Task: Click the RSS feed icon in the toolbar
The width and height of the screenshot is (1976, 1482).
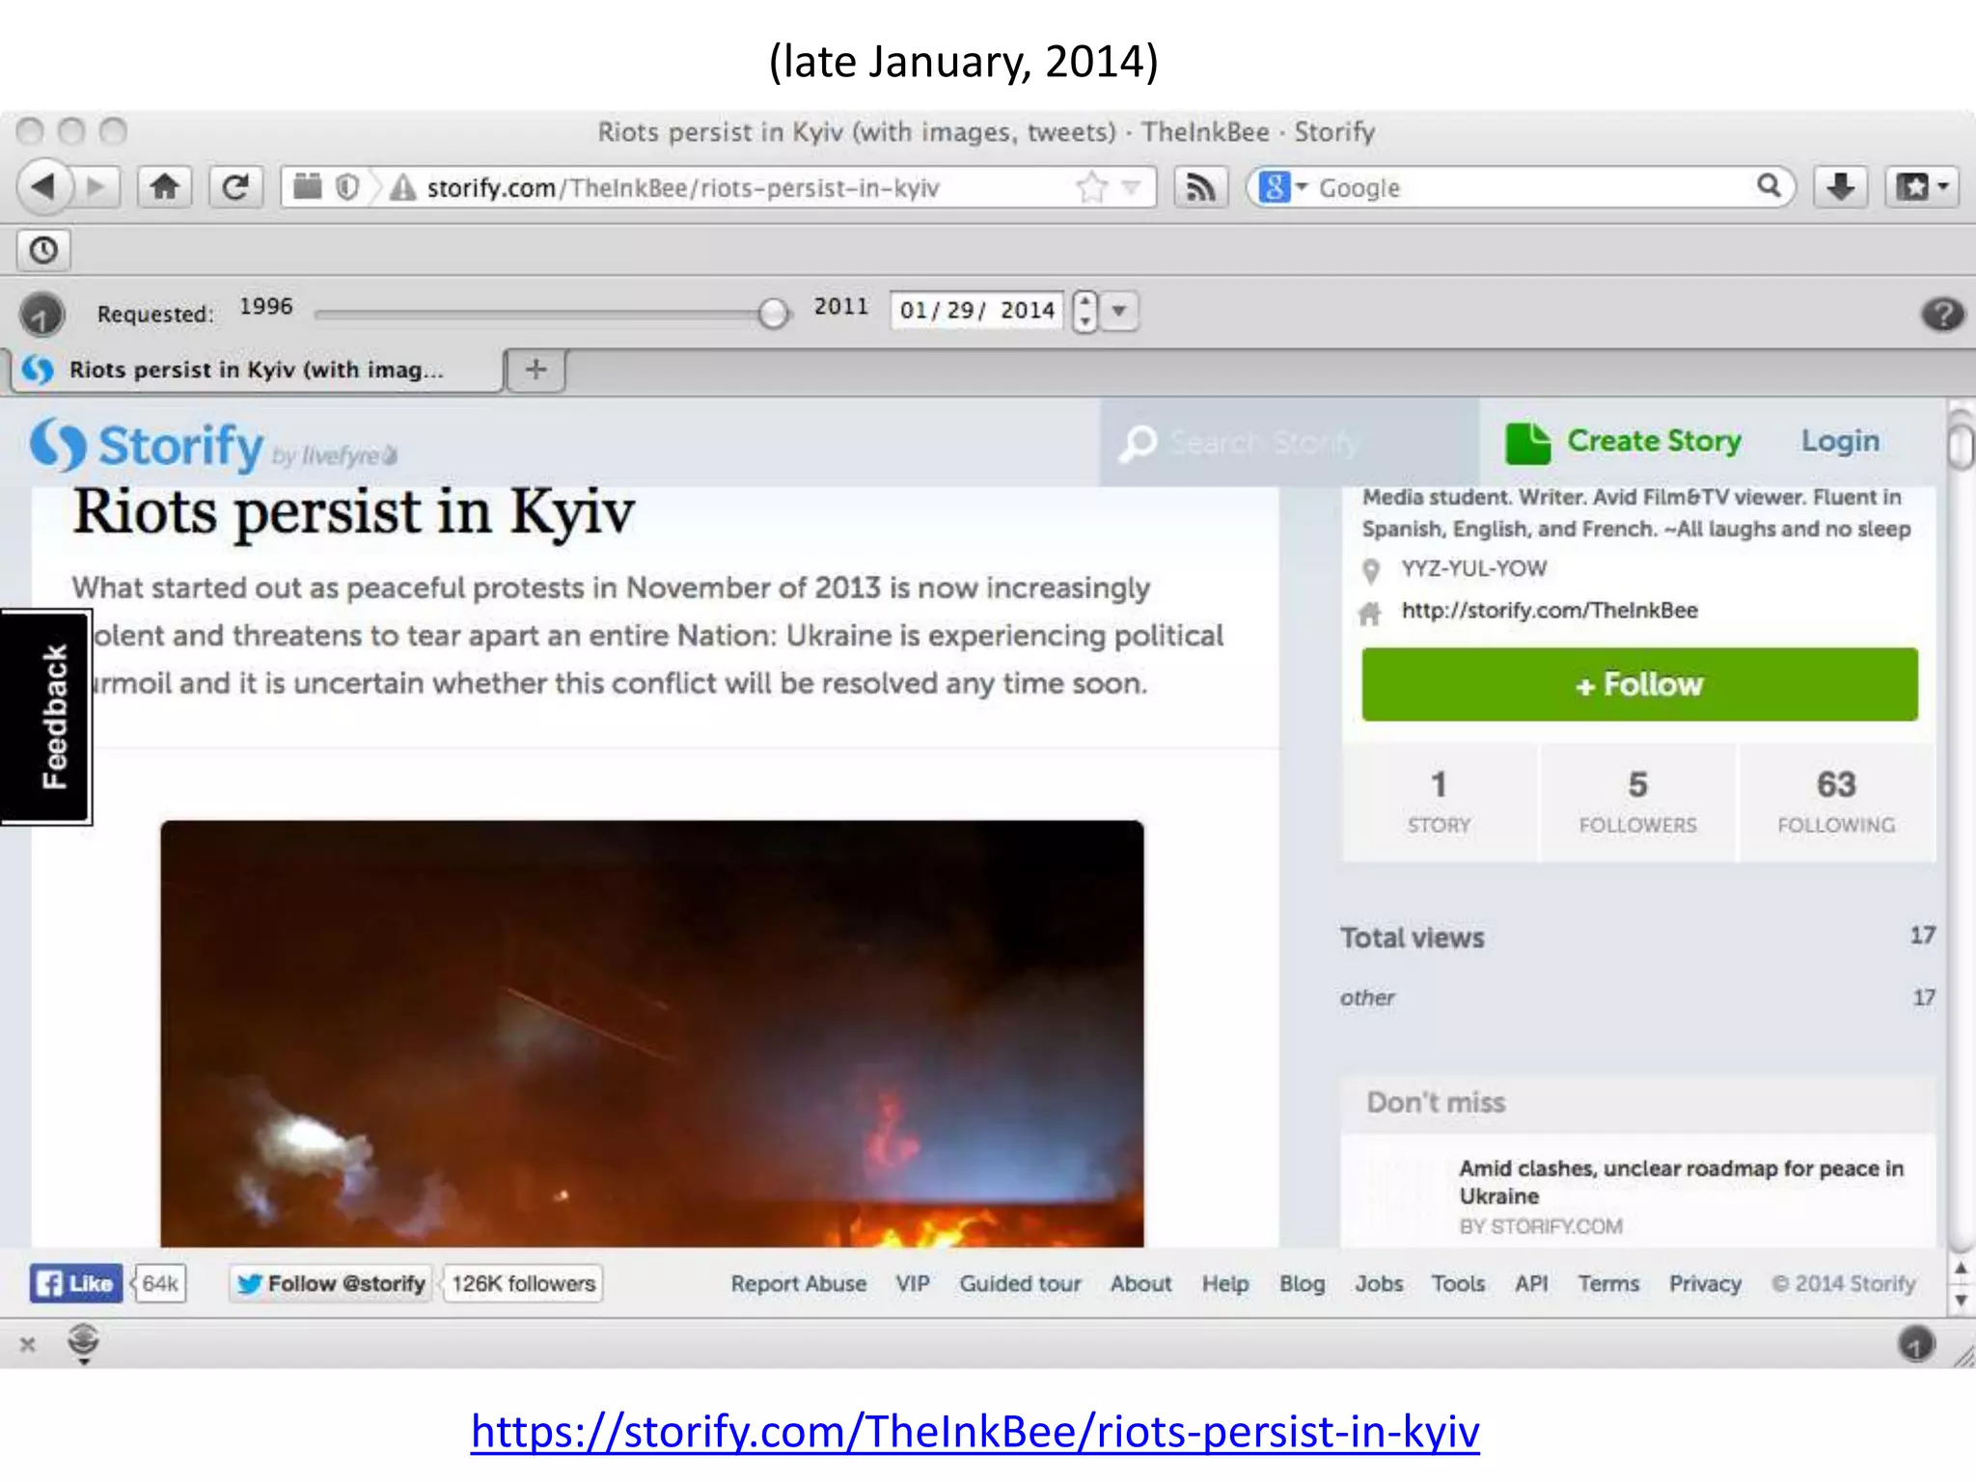Action: tap(1199, 186)
